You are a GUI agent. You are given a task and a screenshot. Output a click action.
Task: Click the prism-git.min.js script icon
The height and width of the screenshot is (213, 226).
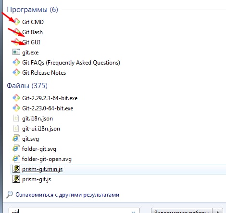pyautogui.click(x=16, y=169)
